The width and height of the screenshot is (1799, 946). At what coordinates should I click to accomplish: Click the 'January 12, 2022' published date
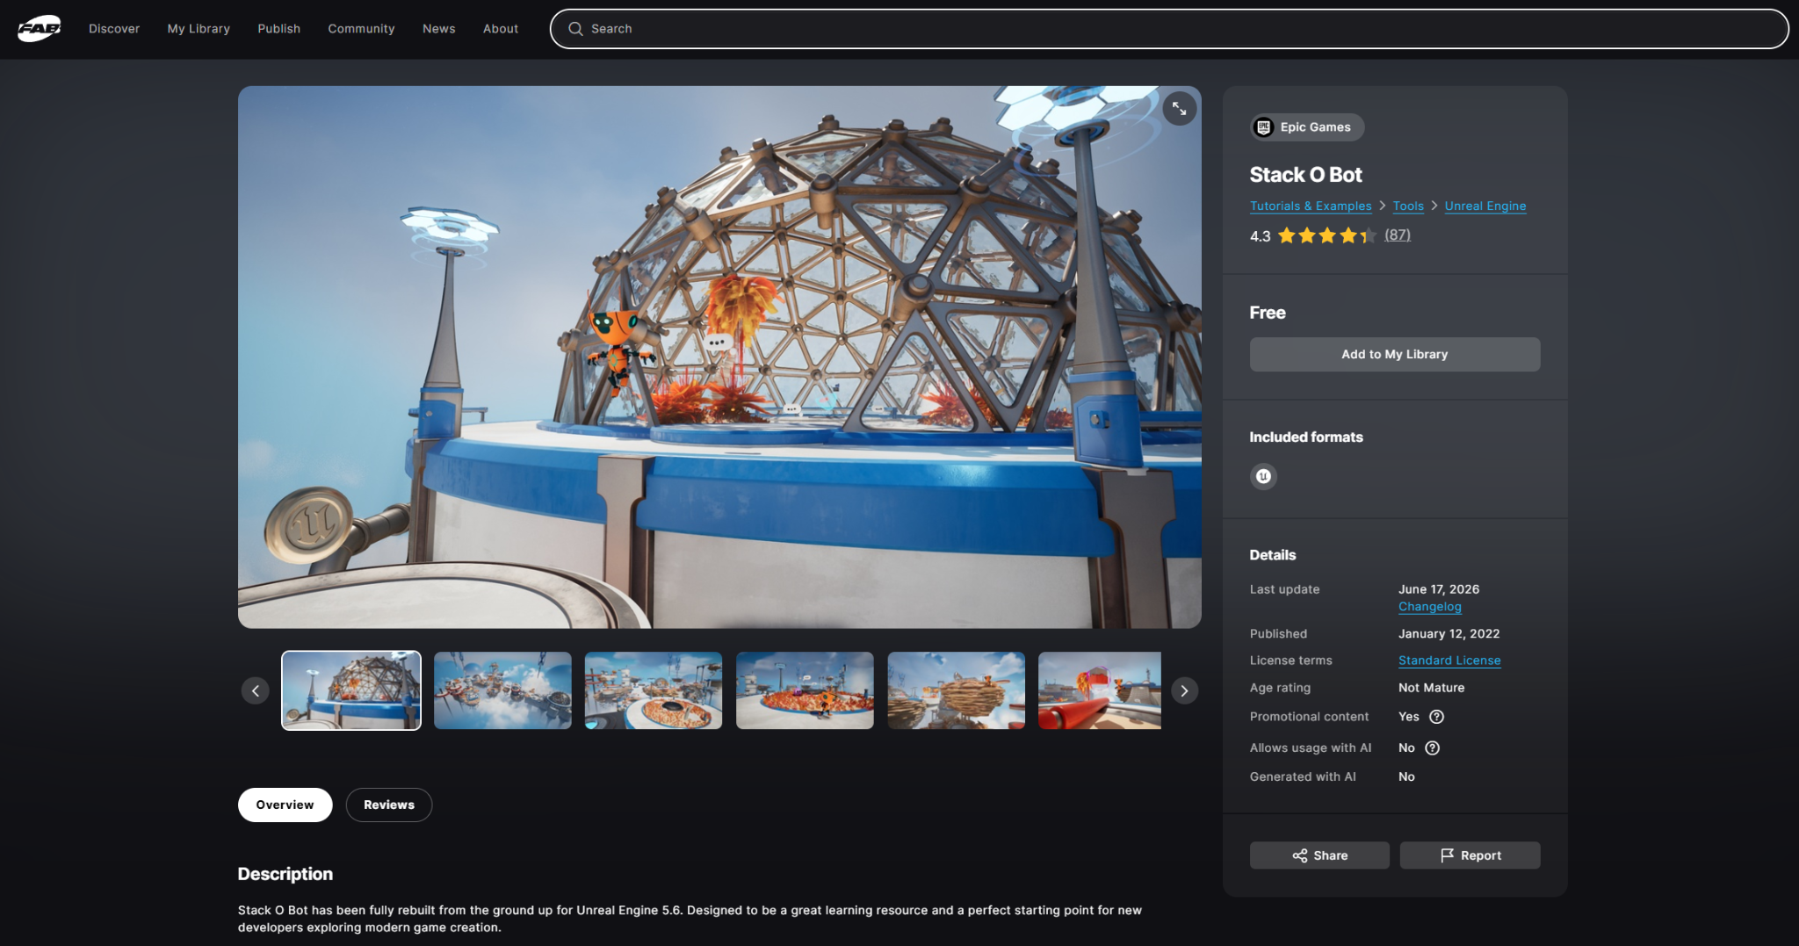1449,634
